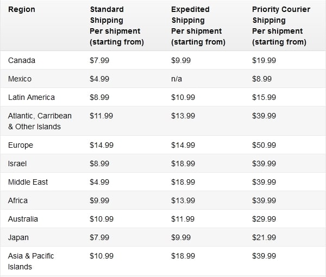Click the Africa row label
This screenshot has height=277, width=326.
[18, 200]
